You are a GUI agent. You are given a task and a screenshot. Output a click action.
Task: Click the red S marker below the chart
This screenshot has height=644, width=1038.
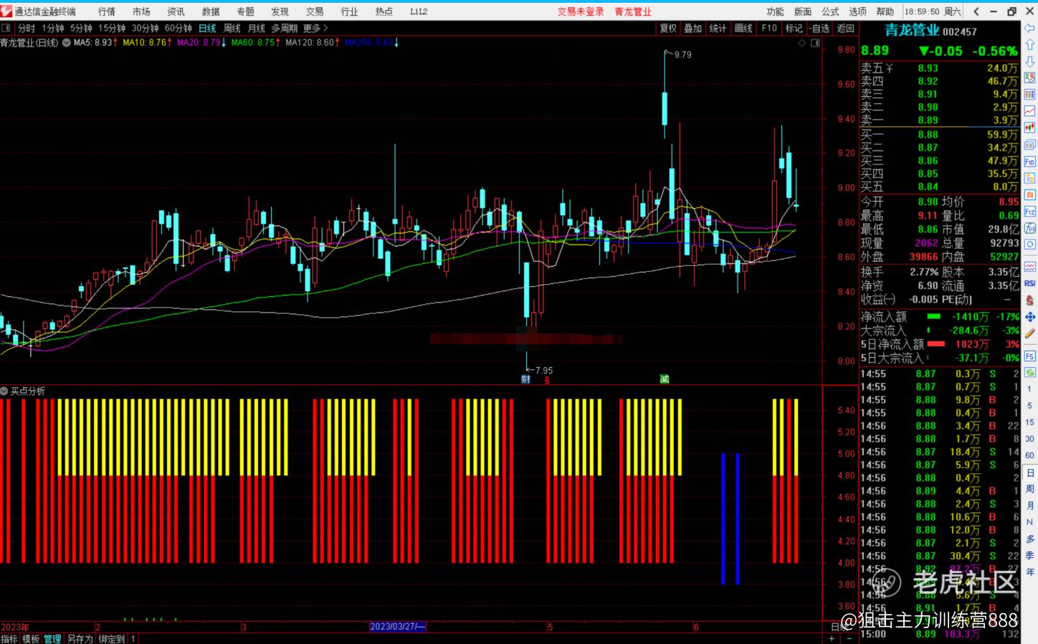(x=547, y=380)
